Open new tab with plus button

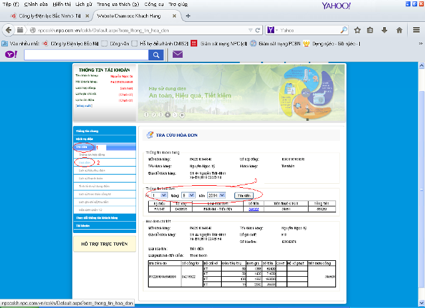point(189,15)
